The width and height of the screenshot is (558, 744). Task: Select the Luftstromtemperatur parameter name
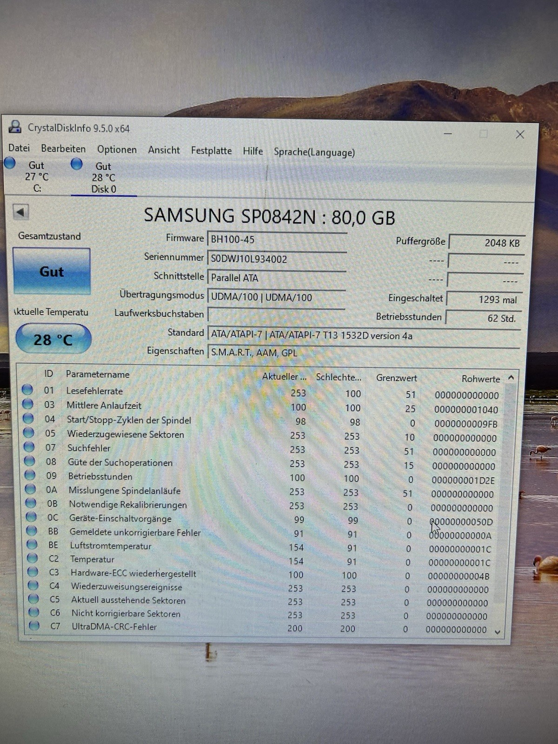click(x=111, y=545)
